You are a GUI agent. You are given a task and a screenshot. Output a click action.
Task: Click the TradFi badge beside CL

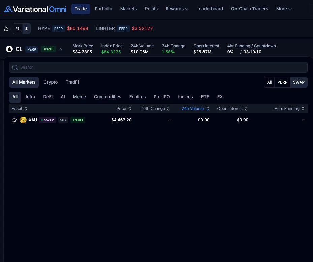click(48, 49)
